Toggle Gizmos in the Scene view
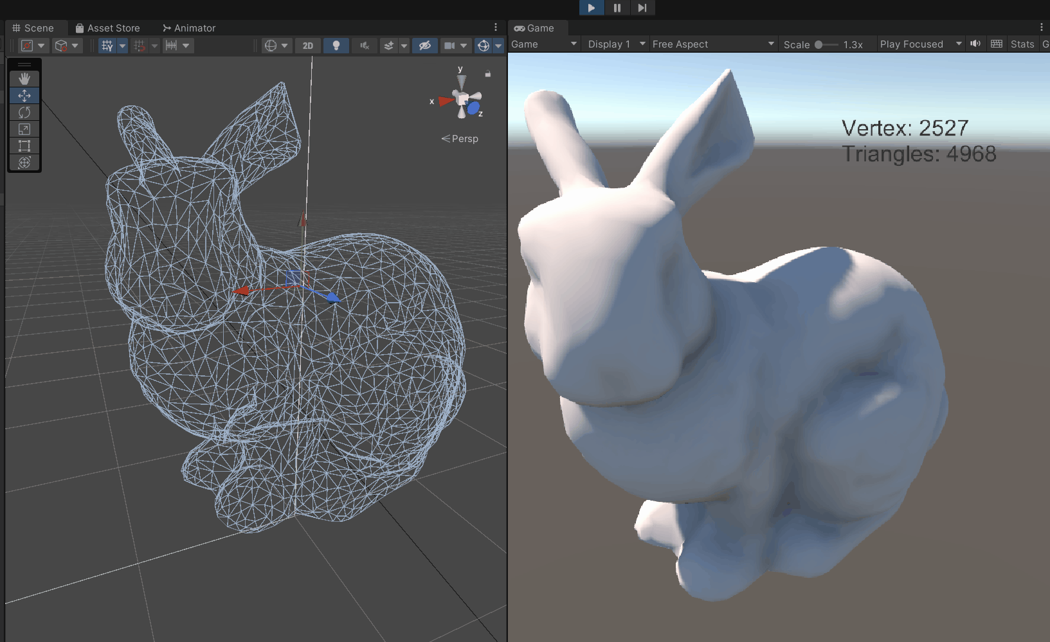The width and height of the screenshot is (1050, 642). pos(484,46)
